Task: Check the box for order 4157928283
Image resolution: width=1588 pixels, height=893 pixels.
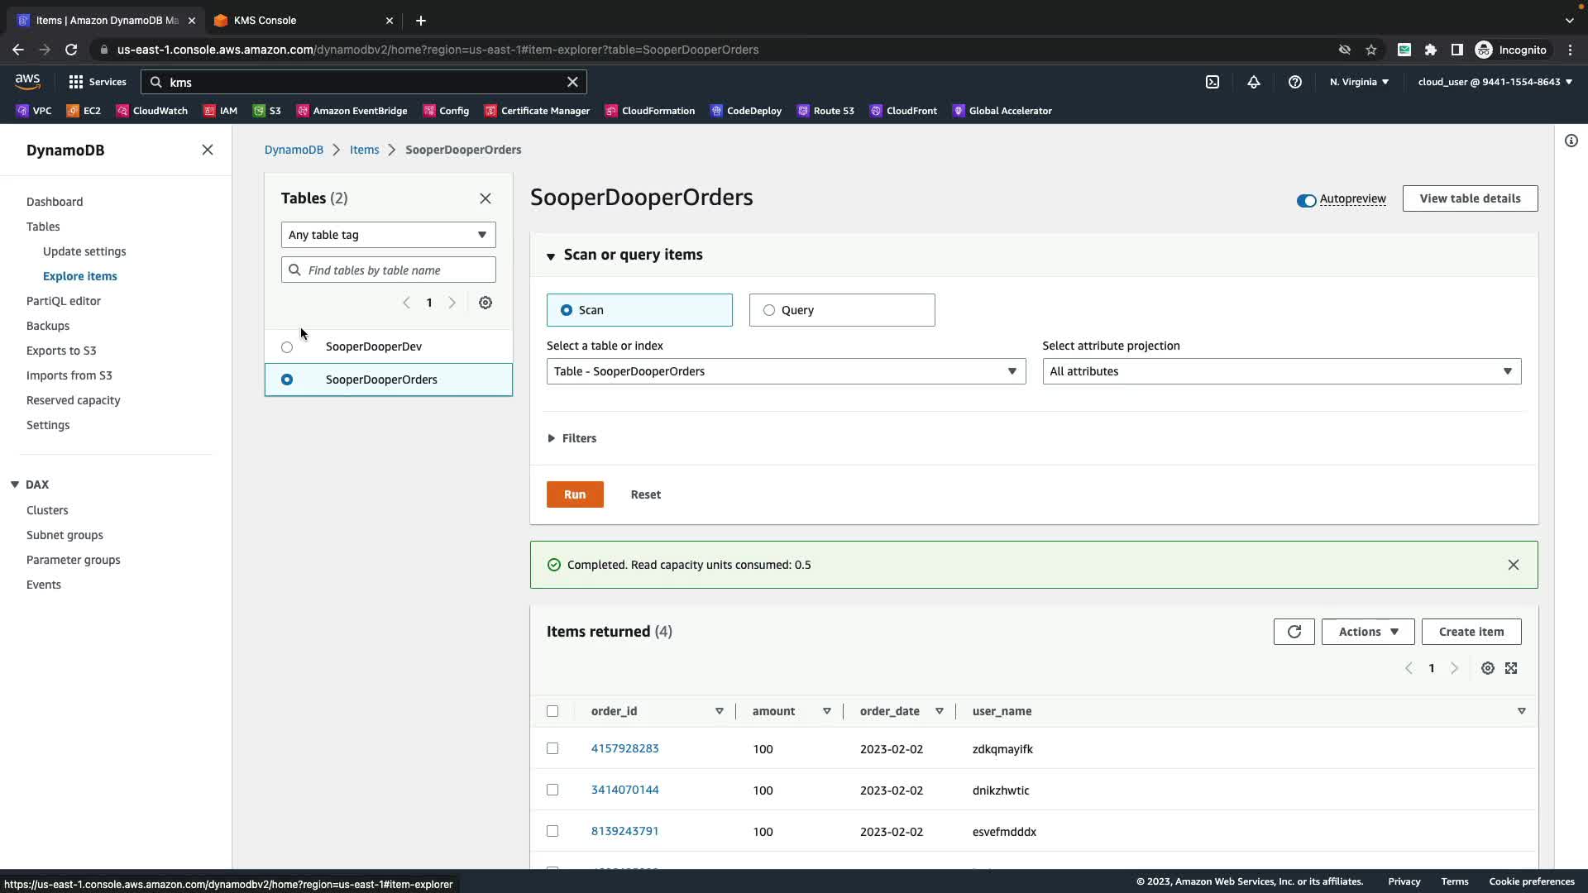Action: pos(552,748)
